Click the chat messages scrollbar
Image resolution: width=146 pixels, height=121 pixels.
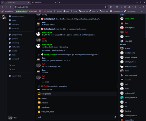[x=118, y=85]
